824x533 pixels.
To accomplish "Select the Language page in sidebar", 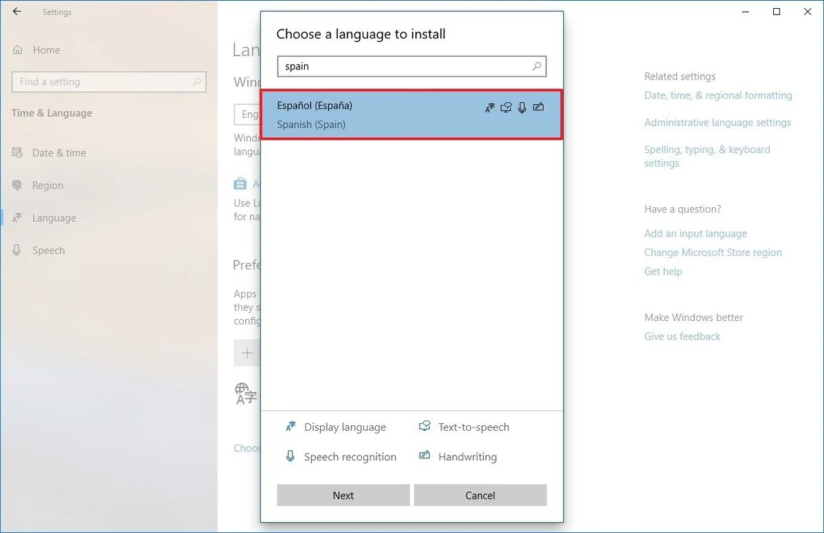I will coord(54,218).
